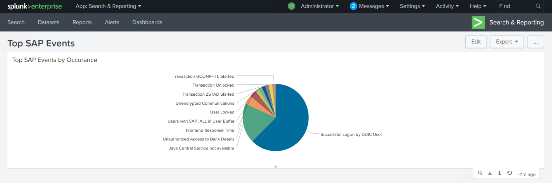Image resolution: width=552 pixels, height=183 pixels.
Task: Click the green Administrator avatar icon
Action: point(291,6)
